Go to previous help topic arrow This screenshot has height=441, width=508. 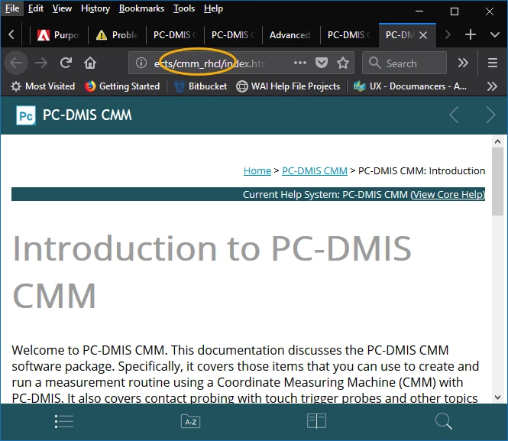coord(455,115)
